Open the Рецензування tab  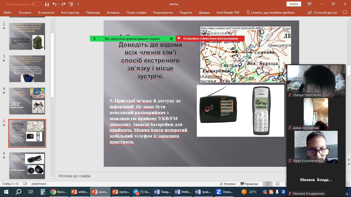163,12
